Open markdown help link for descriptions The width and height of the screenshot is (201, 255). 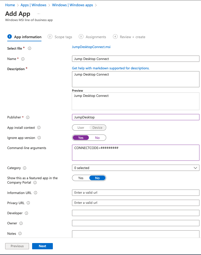pyautogui.click(x=111, y=68)
